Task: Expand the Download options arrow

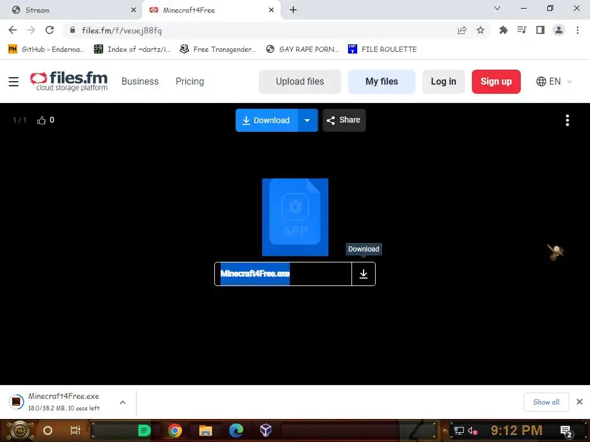Action: pyautogui.click(x=308, y=120)
